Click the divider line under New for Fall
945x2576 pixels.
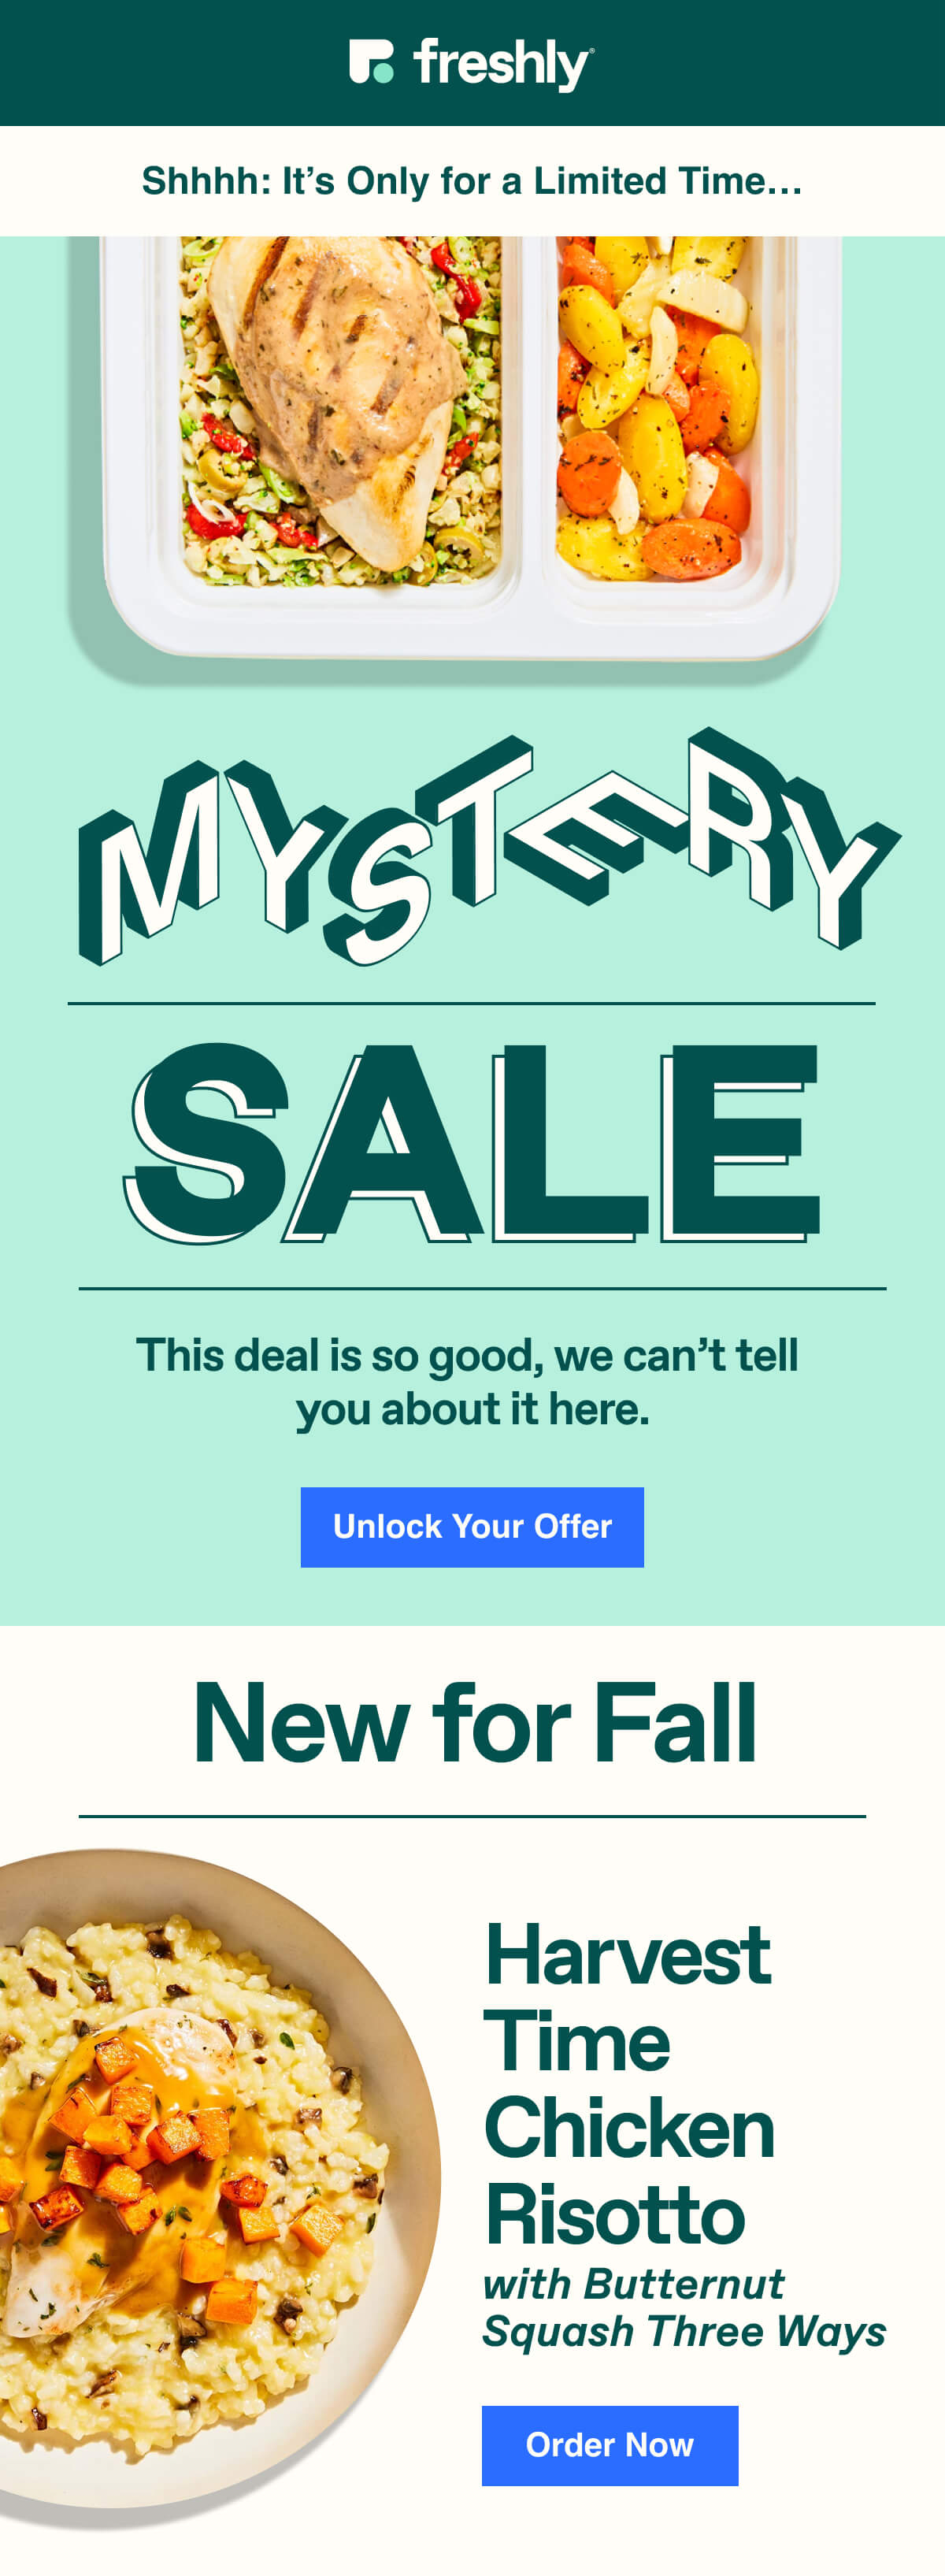[x=472, y=1816]
